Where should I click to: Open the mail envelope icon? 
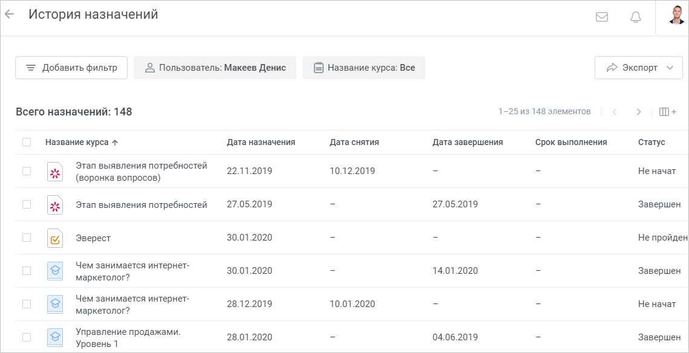coord(601,17)
